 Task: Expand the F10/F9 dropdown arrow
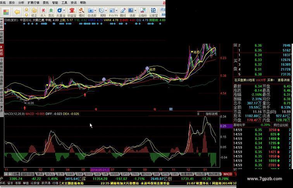tap(117, 10)
